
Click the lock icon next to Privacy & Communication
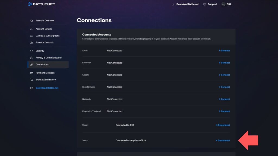(31, 57)
